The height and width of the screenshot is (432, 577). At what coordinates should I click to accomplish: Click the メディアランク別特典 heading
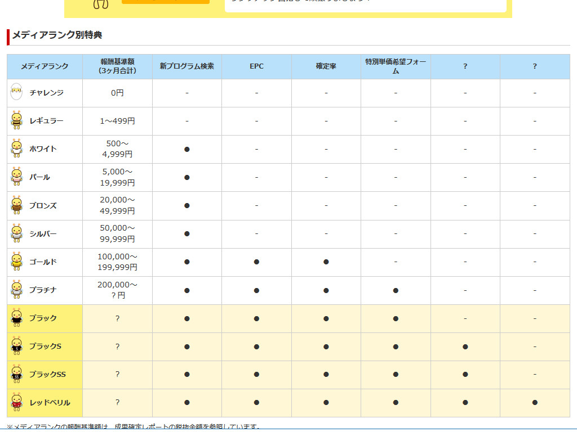(x=57, y=35)
